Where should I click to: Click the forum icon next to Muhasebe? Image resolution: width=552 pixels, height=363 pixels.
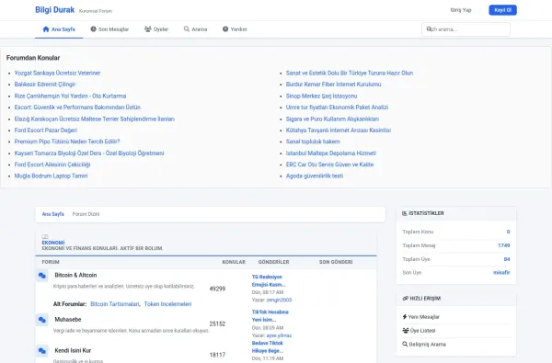tap(42, 320)
